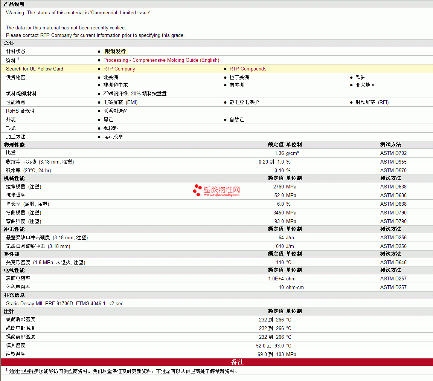The height and width of the screenshot is (381, 433).
Task: Click the 收缩率 - 流动 row label
Action: [40, 162]
